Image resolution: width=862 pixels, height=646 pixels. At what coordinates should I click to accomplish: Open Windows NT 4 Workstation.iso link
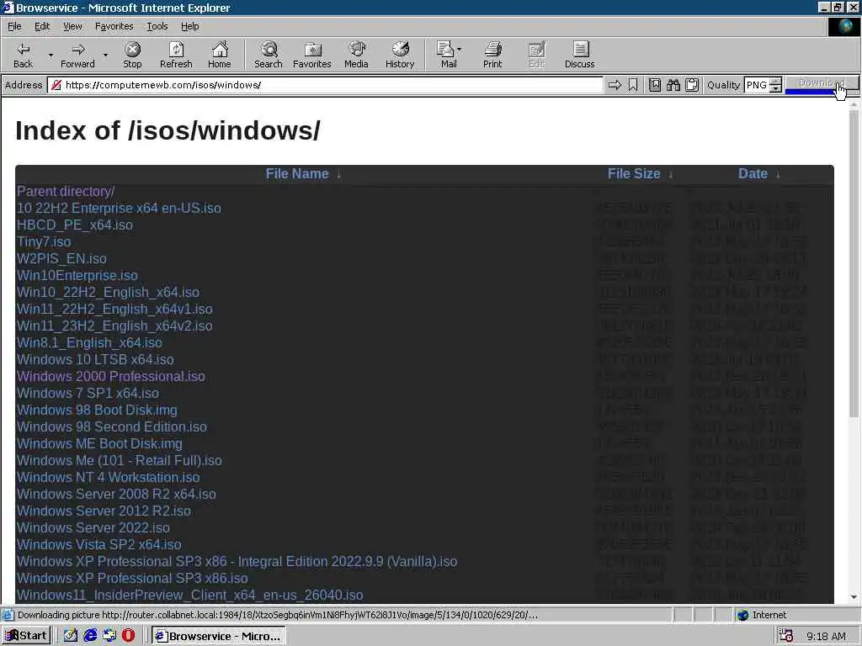[x=109, y=478]
